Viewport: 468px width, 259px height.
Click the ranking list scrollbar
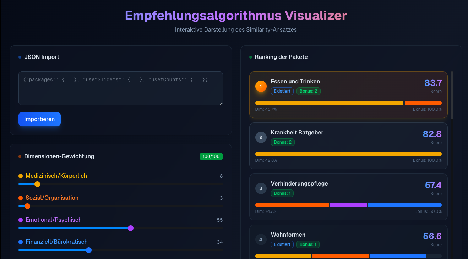coord(452,95)
